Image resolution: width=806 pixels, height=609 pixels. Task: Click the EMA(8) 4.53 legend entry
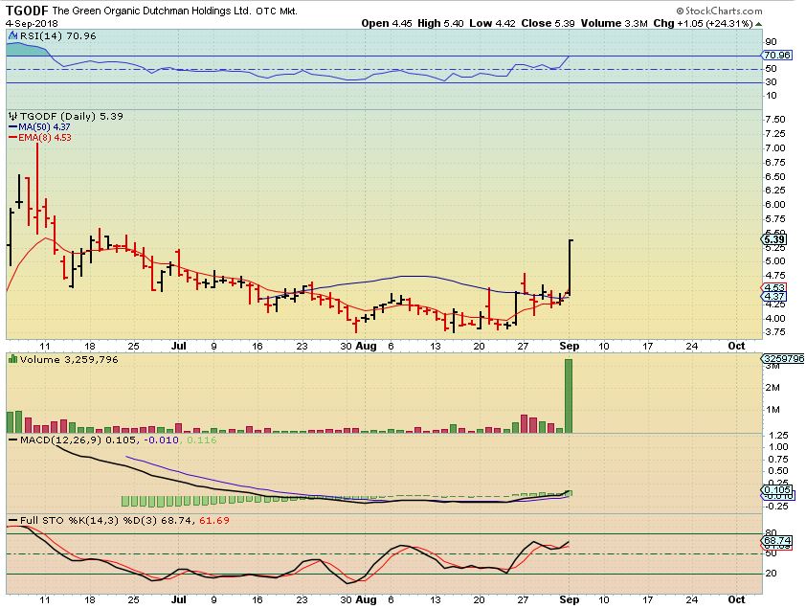point(40,137)
